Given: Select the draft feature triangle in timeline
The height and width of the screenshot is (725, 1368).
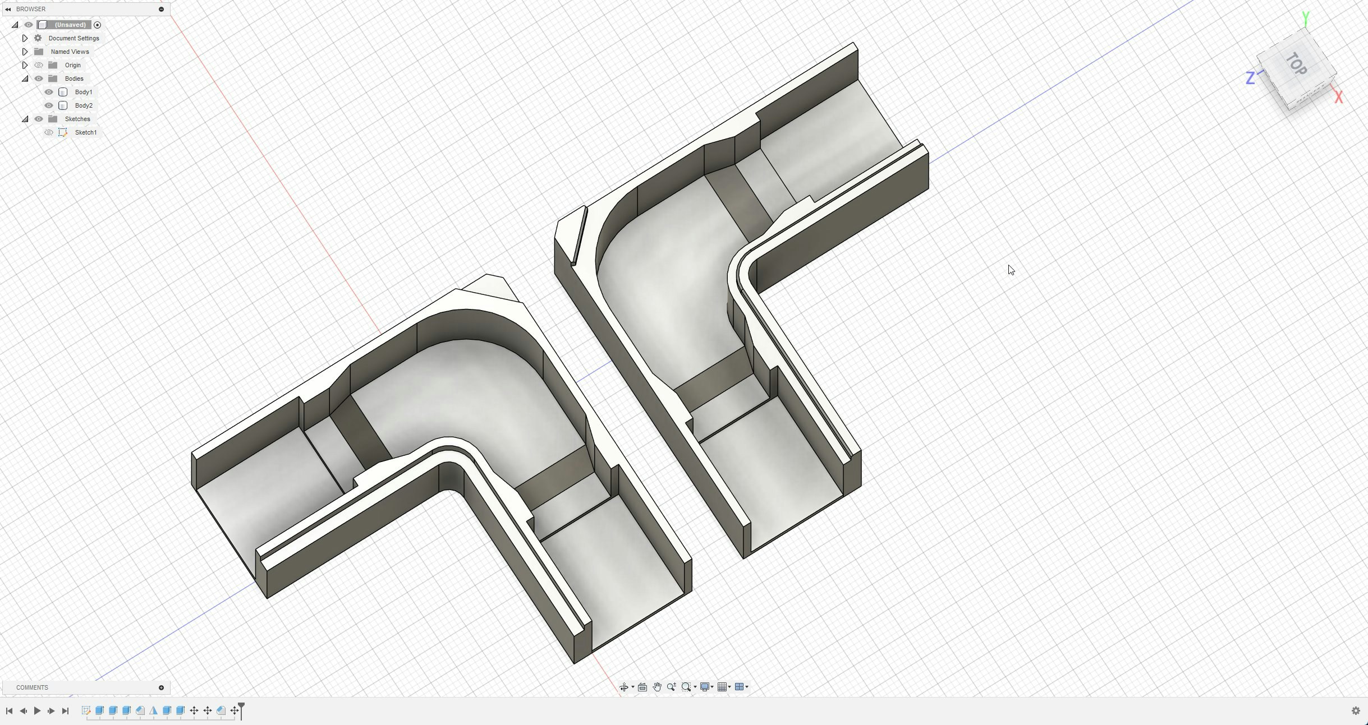Looking at the screenshot, I should point(153,710).
